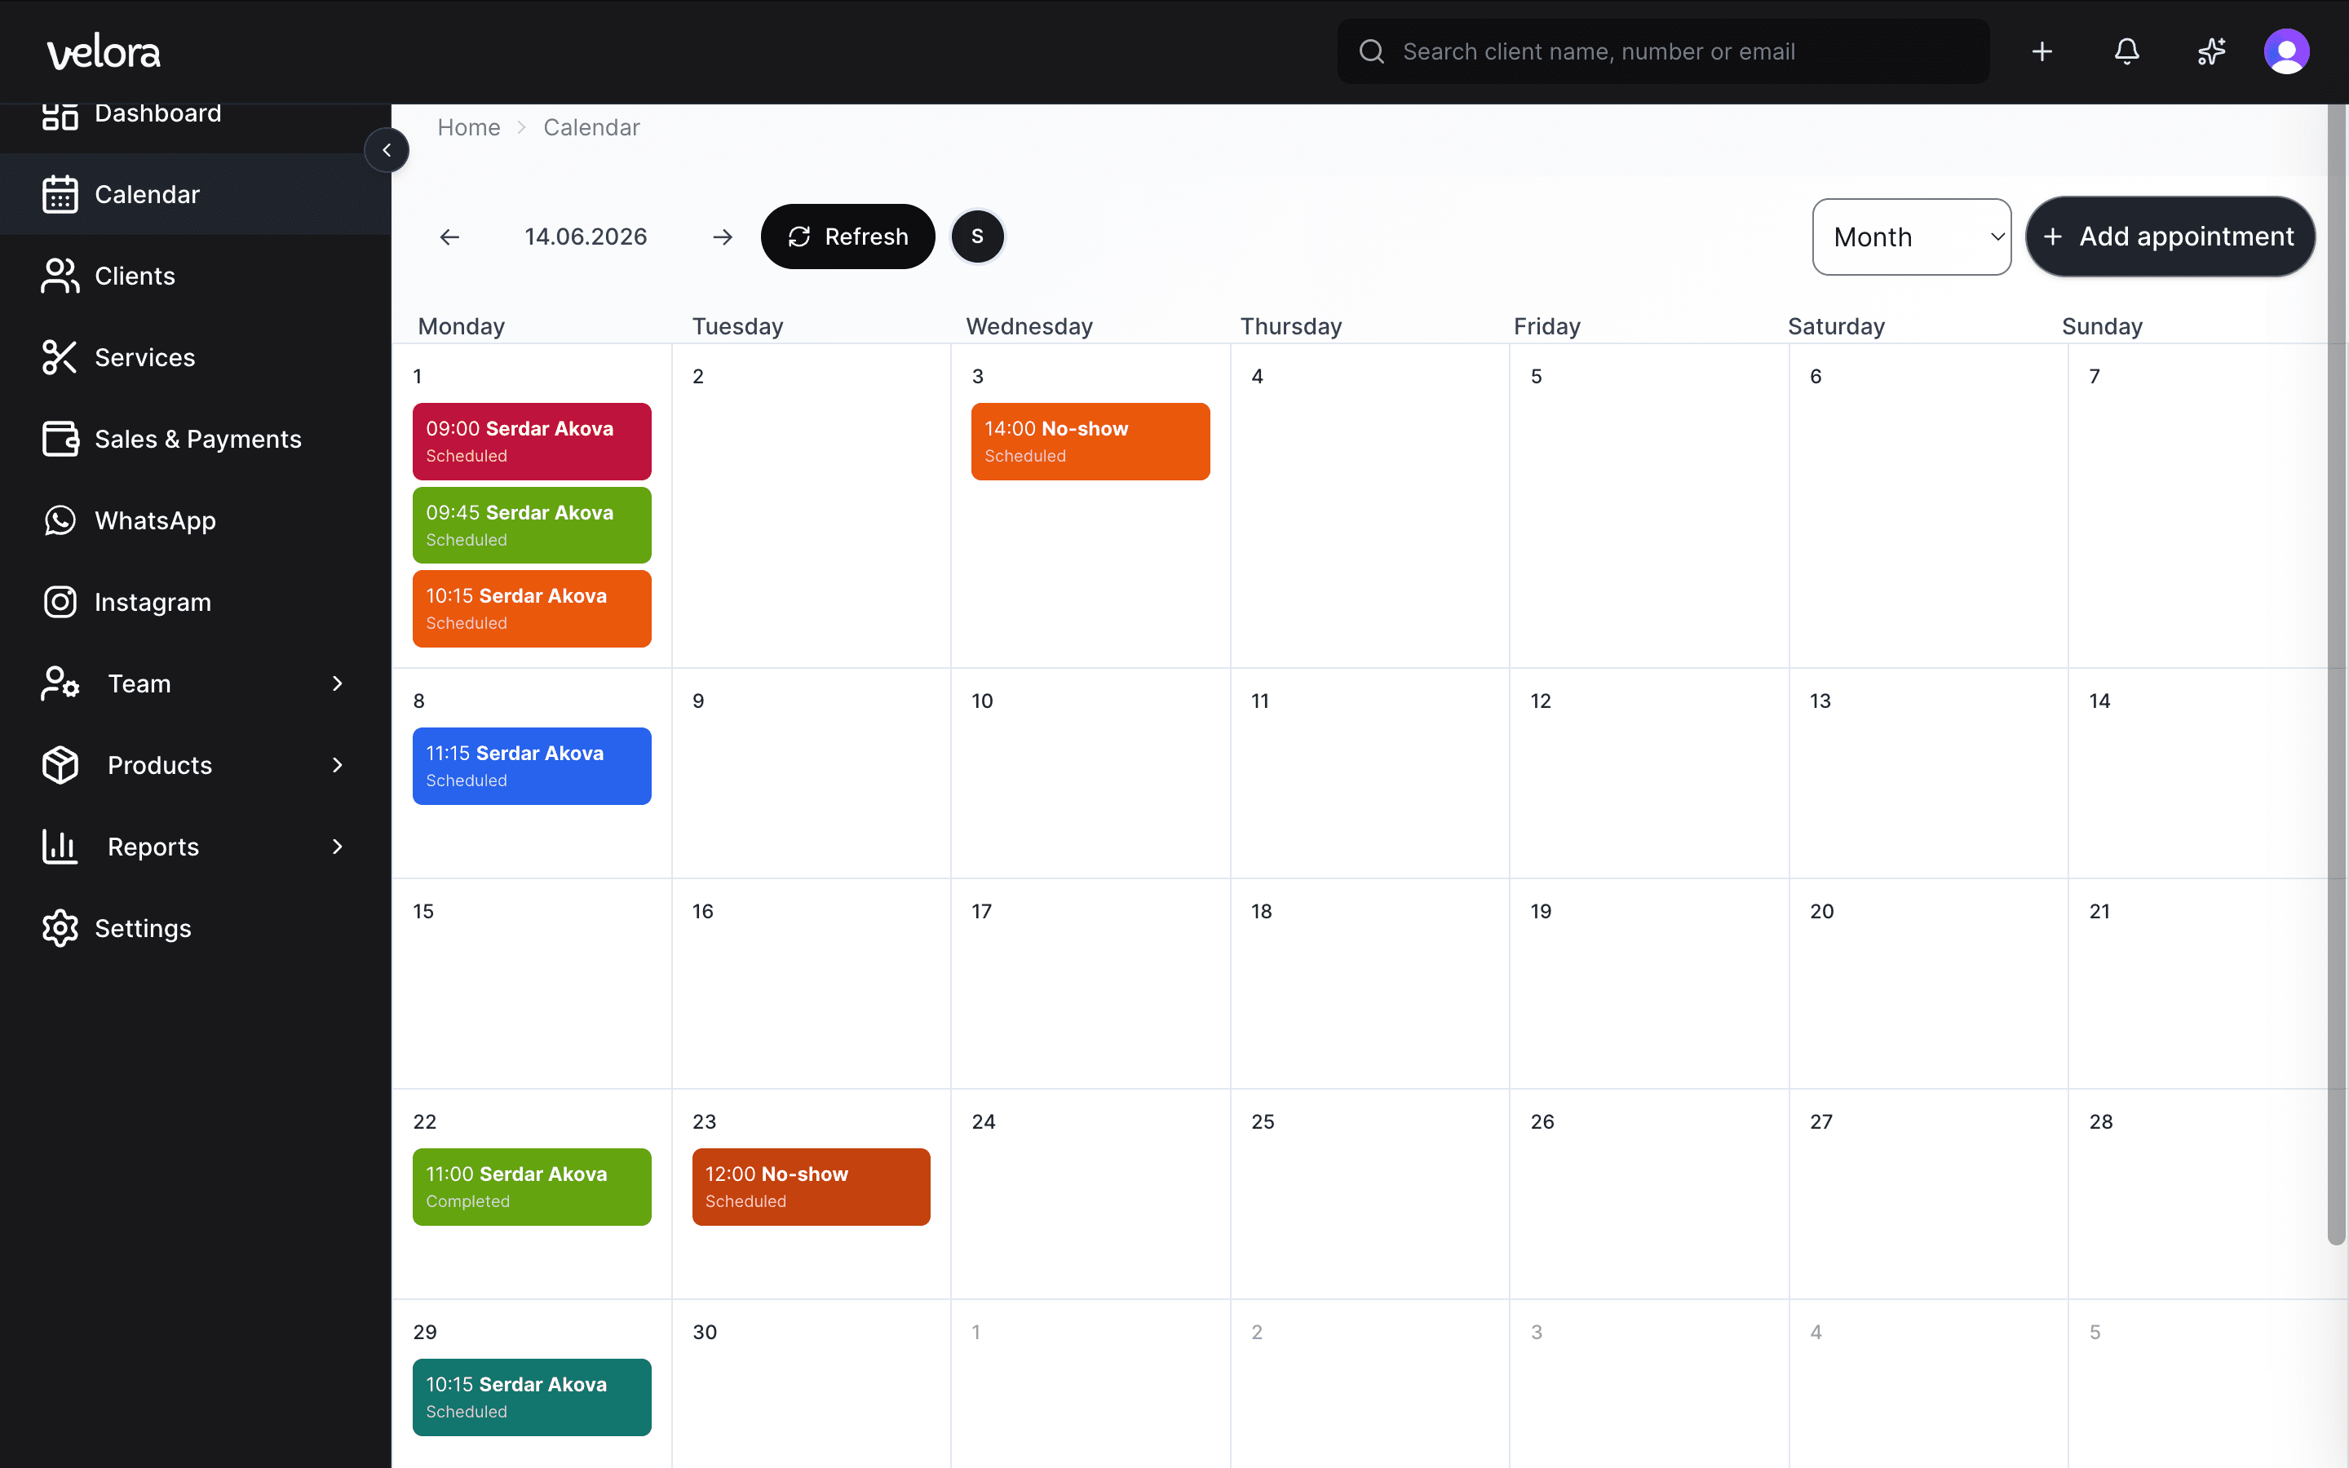The image size is (2349, 1468).
Task: Open 11:15 Serdar Akova blue appointment
Action: click(x=532, y=766)
